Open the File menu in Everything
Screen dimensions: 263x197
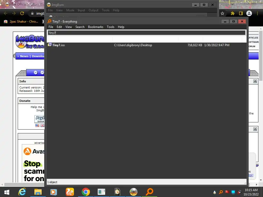tap(51, 27)
